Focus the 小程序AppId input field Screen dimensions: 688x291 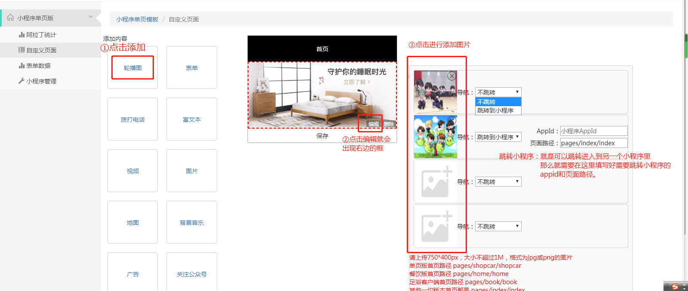pos(593,131)
